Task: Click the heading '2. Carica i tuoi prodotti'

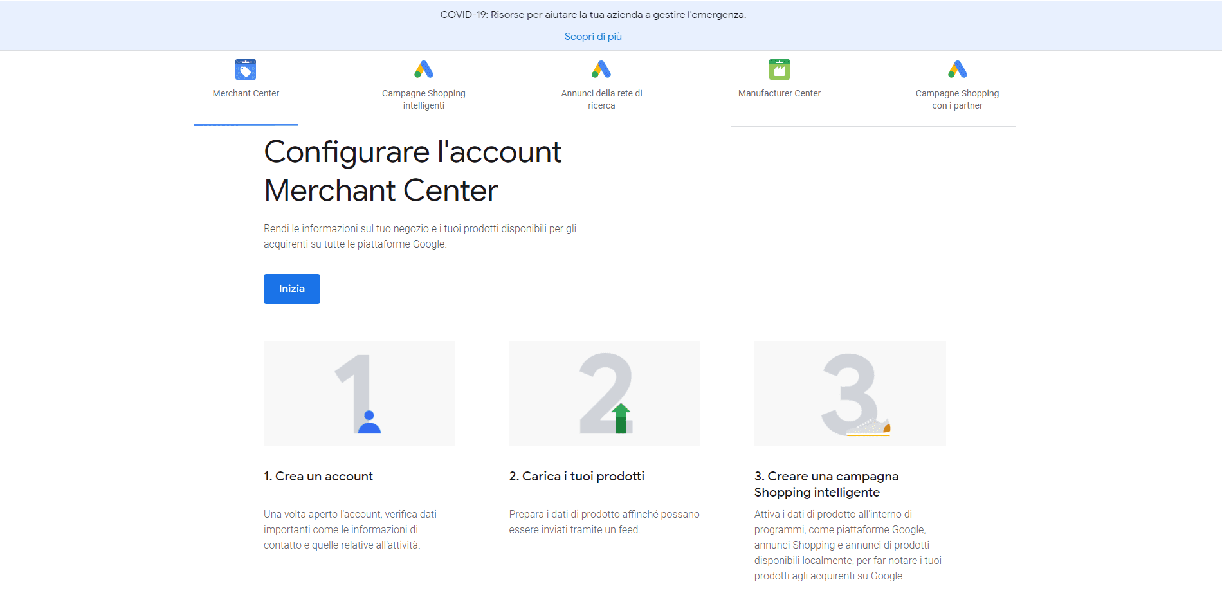Action: [577, 476]
